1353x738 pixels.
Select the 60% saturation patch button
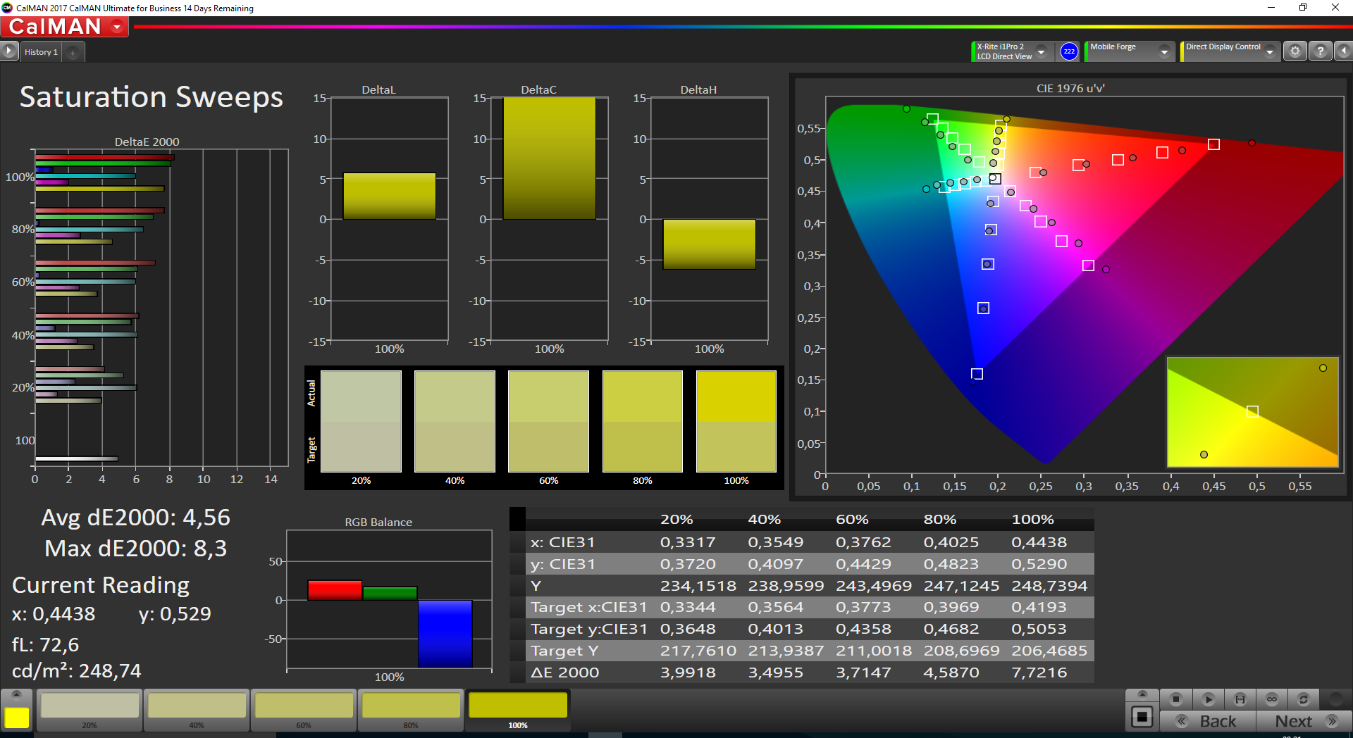[x=304, y=710]
